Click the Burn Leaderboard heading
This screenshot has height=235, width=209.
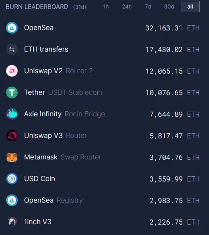[37, 7]
